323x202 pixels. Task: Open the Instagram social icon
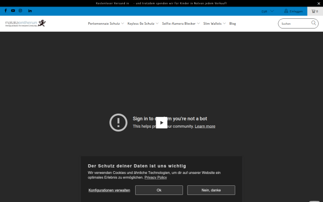pyautogui.click(x=20, y=11)
